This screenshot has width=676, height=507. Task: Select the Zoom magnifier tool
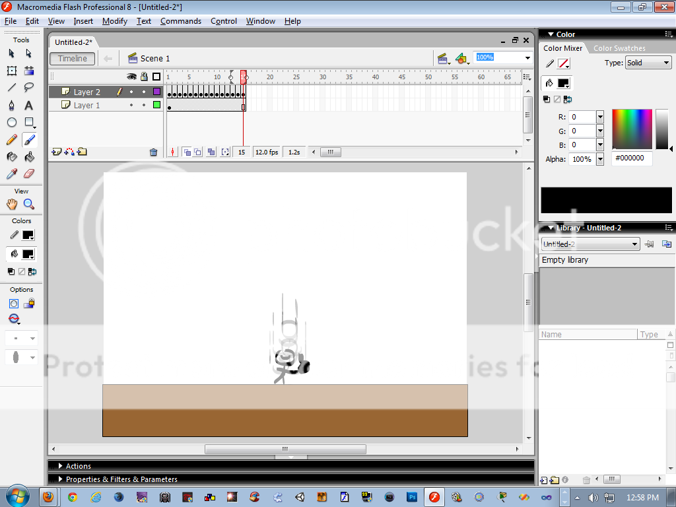point(29,205)
